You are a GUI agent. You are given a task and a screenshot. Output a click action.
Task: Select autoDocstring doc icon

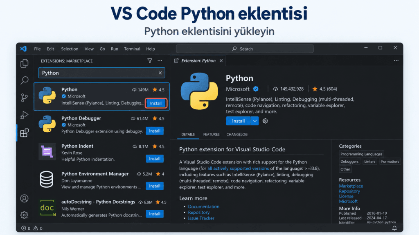[47, 208]
